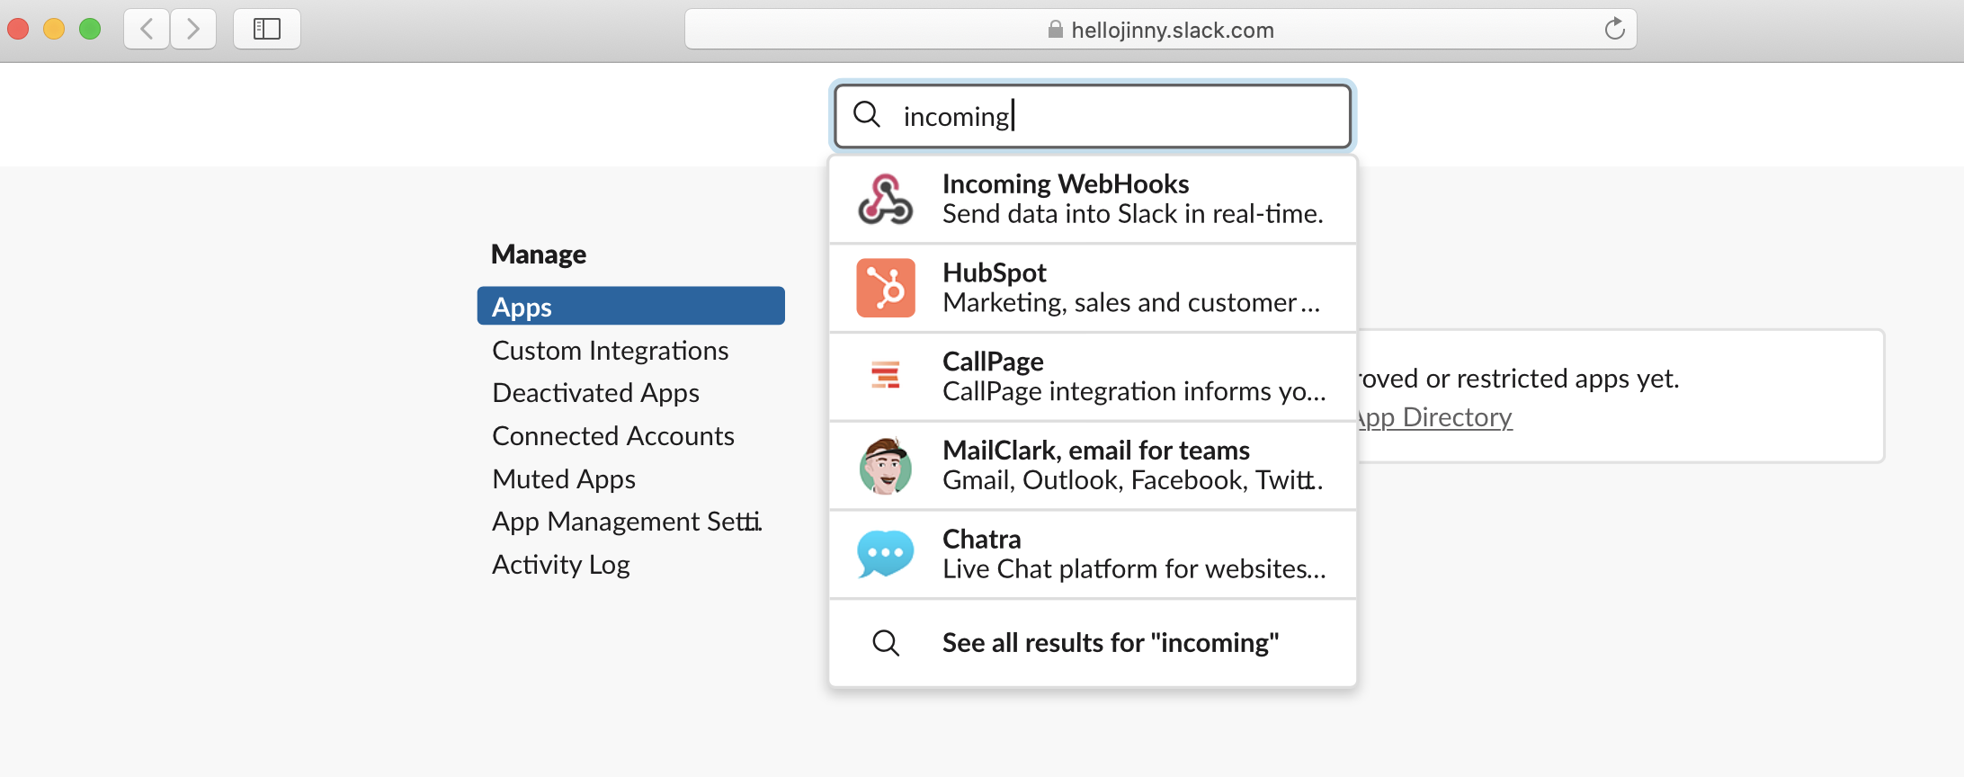The width and height of the screenshot is (1964, 777).
Task: Select HubSpot from search results
Action: (x=1093, y=288)
